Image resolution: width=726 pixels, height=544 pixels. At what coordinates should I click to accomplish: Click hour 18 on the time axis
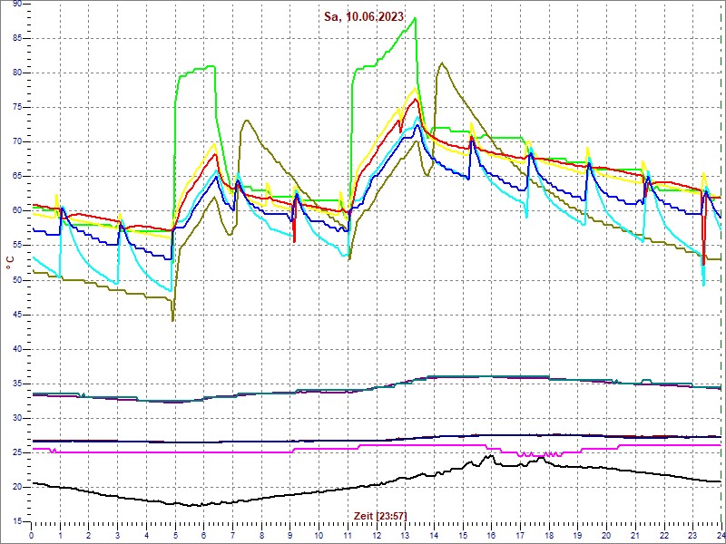549,535
